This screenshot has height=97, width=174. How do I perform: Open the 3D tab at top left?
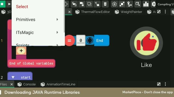click(6, 12)
